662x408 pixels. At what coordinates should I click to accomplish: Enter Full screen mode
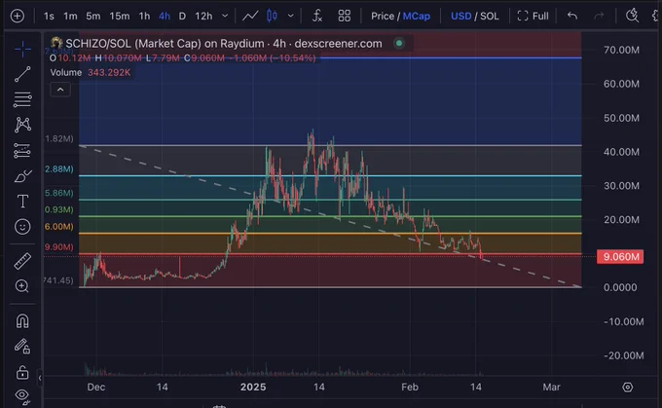[x=533, y=16]
